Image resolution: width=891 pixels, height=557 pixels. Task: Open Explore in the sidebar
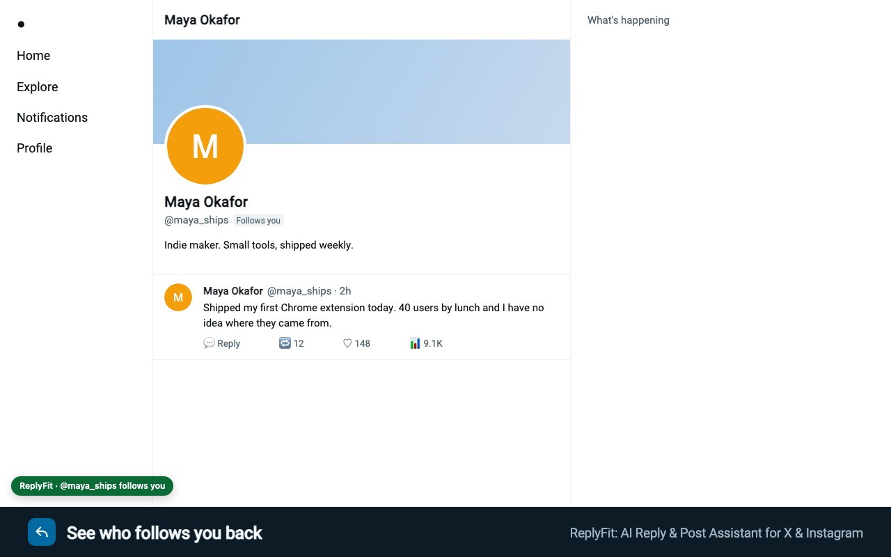[38, 87]
